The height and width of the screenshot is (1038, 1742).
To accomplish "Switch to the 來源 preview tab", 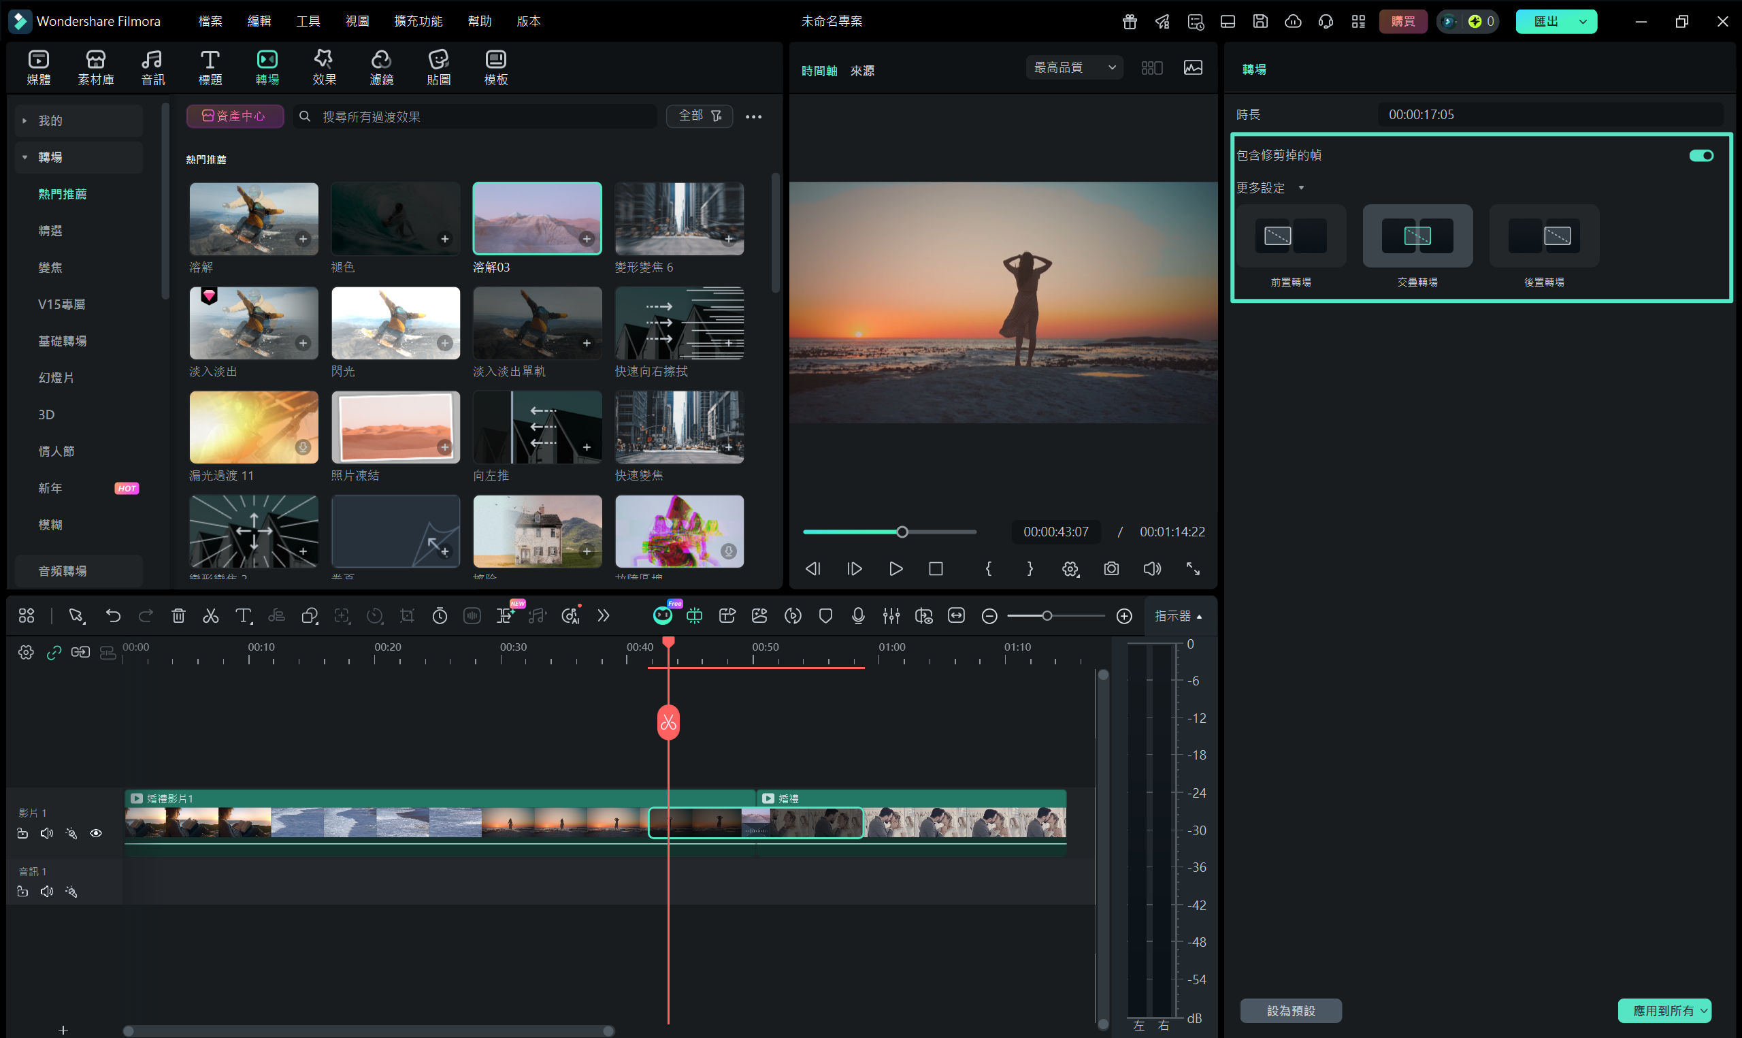I will (x=862, y=71).
